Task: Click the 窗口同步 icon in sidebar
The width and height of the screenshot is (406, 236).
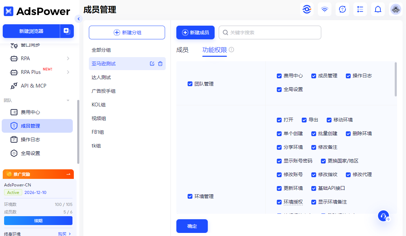Action: [14, 45]
